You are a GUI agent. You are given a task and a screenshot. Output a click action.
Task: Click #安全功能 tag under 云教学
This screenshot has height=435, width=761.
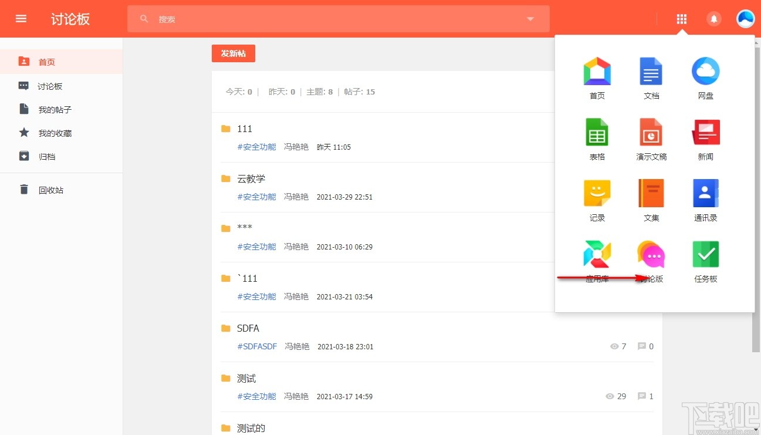coord(256,197)
